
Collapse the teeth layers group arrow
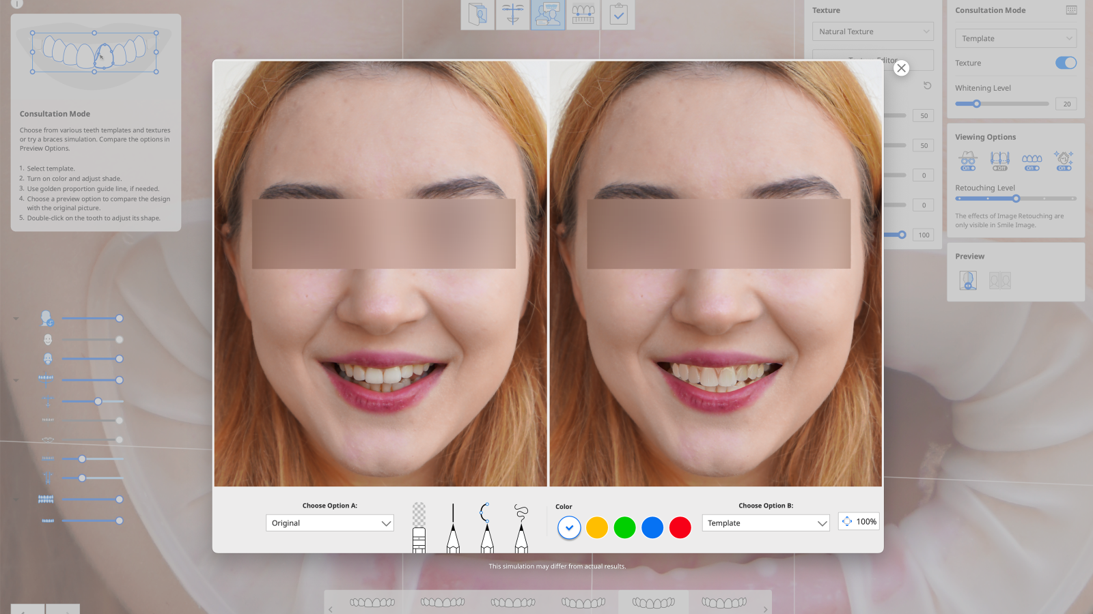(16, 499)
